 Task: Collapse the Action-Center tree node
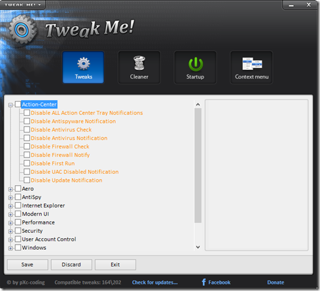click(x=10, y=105)
